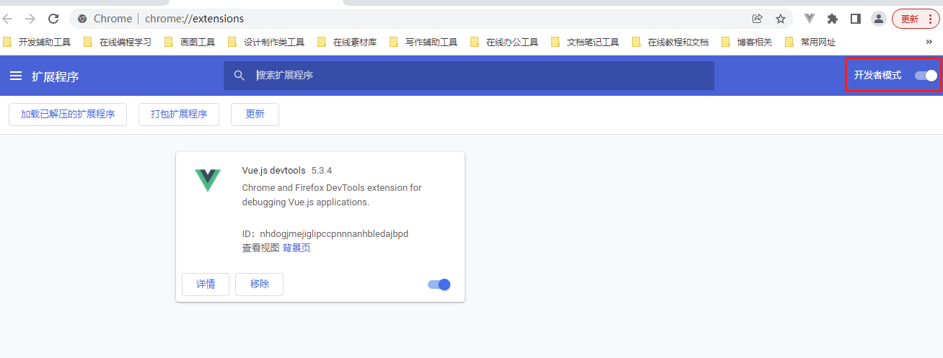Click the Vue.js devtools title text
Image resolution: width=943 pixels, height=358 pixels.
274,171
